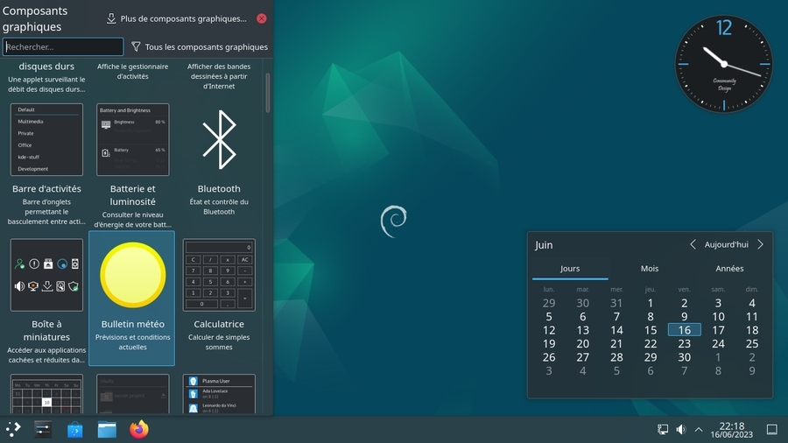Select day 10 in calendar
This screenshot has width=788, height=443.
(x=718, y=316)
